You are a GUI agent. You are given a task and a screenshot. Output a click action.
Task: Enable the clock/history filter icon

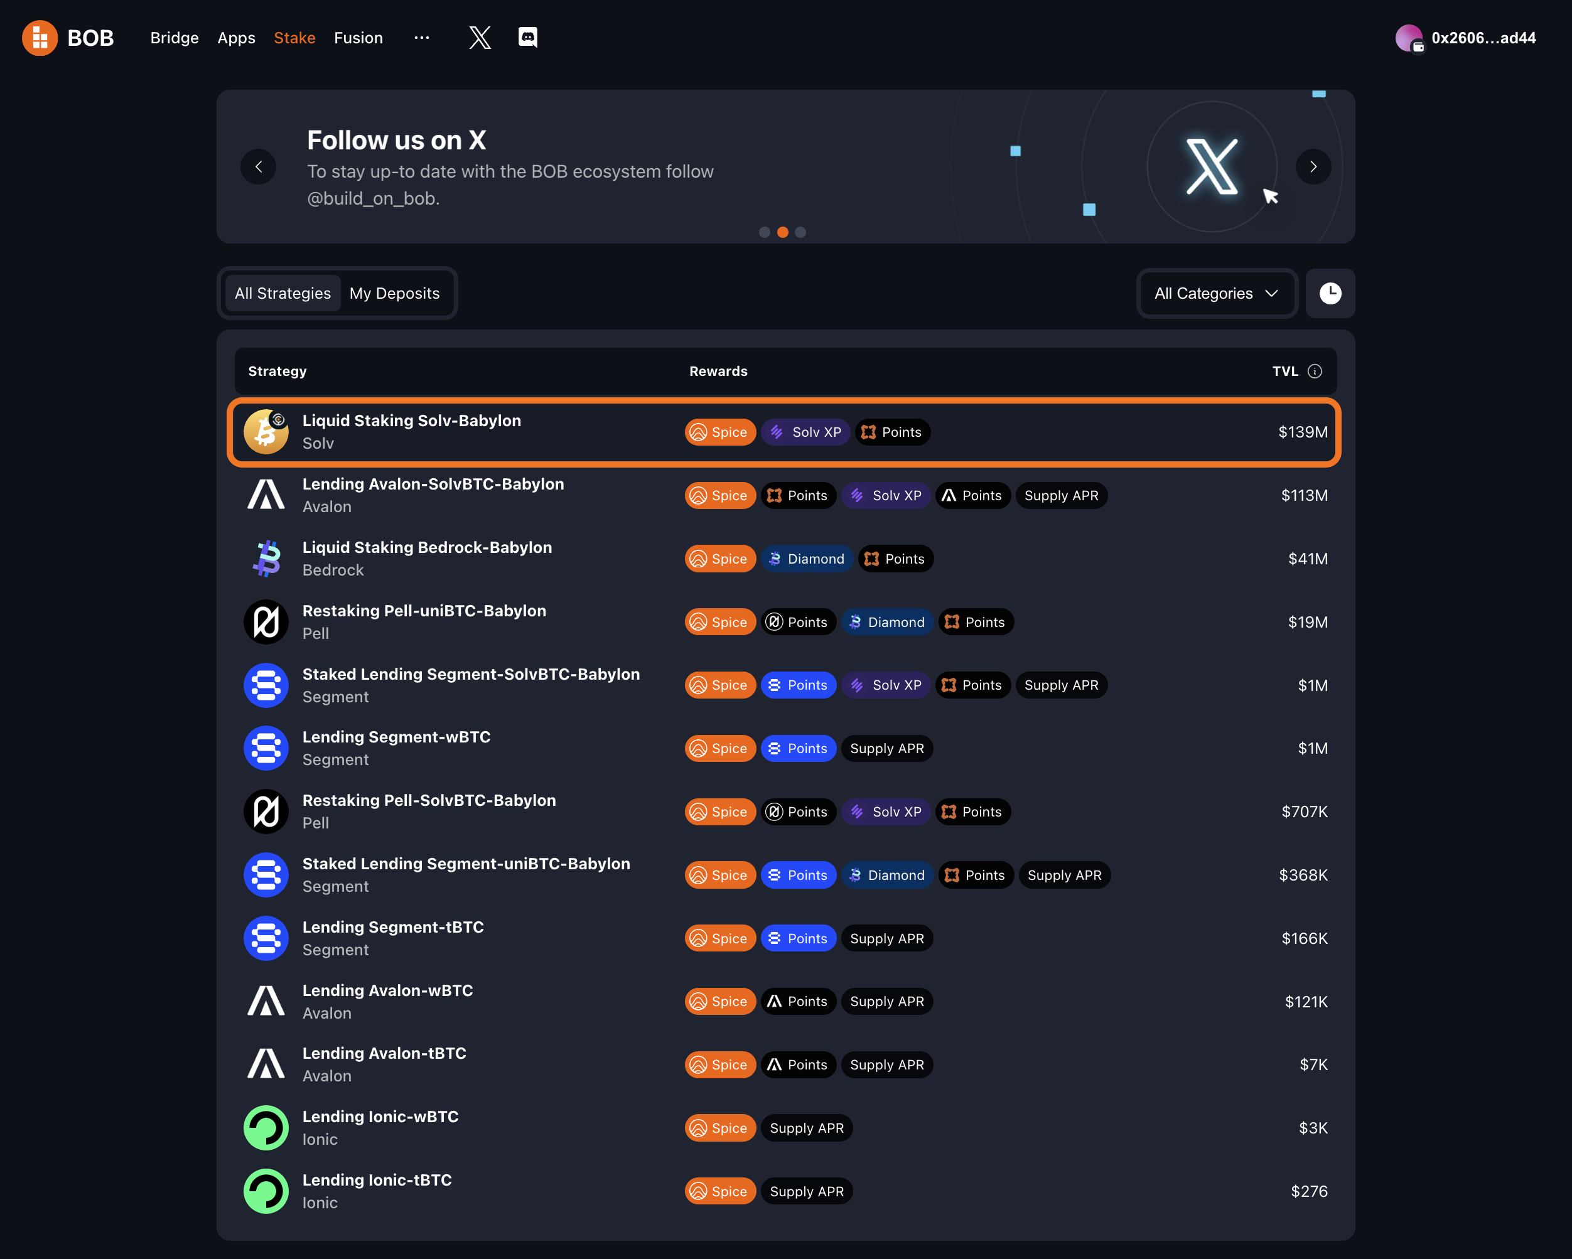pyautogui.click(x=1330, y=293)
